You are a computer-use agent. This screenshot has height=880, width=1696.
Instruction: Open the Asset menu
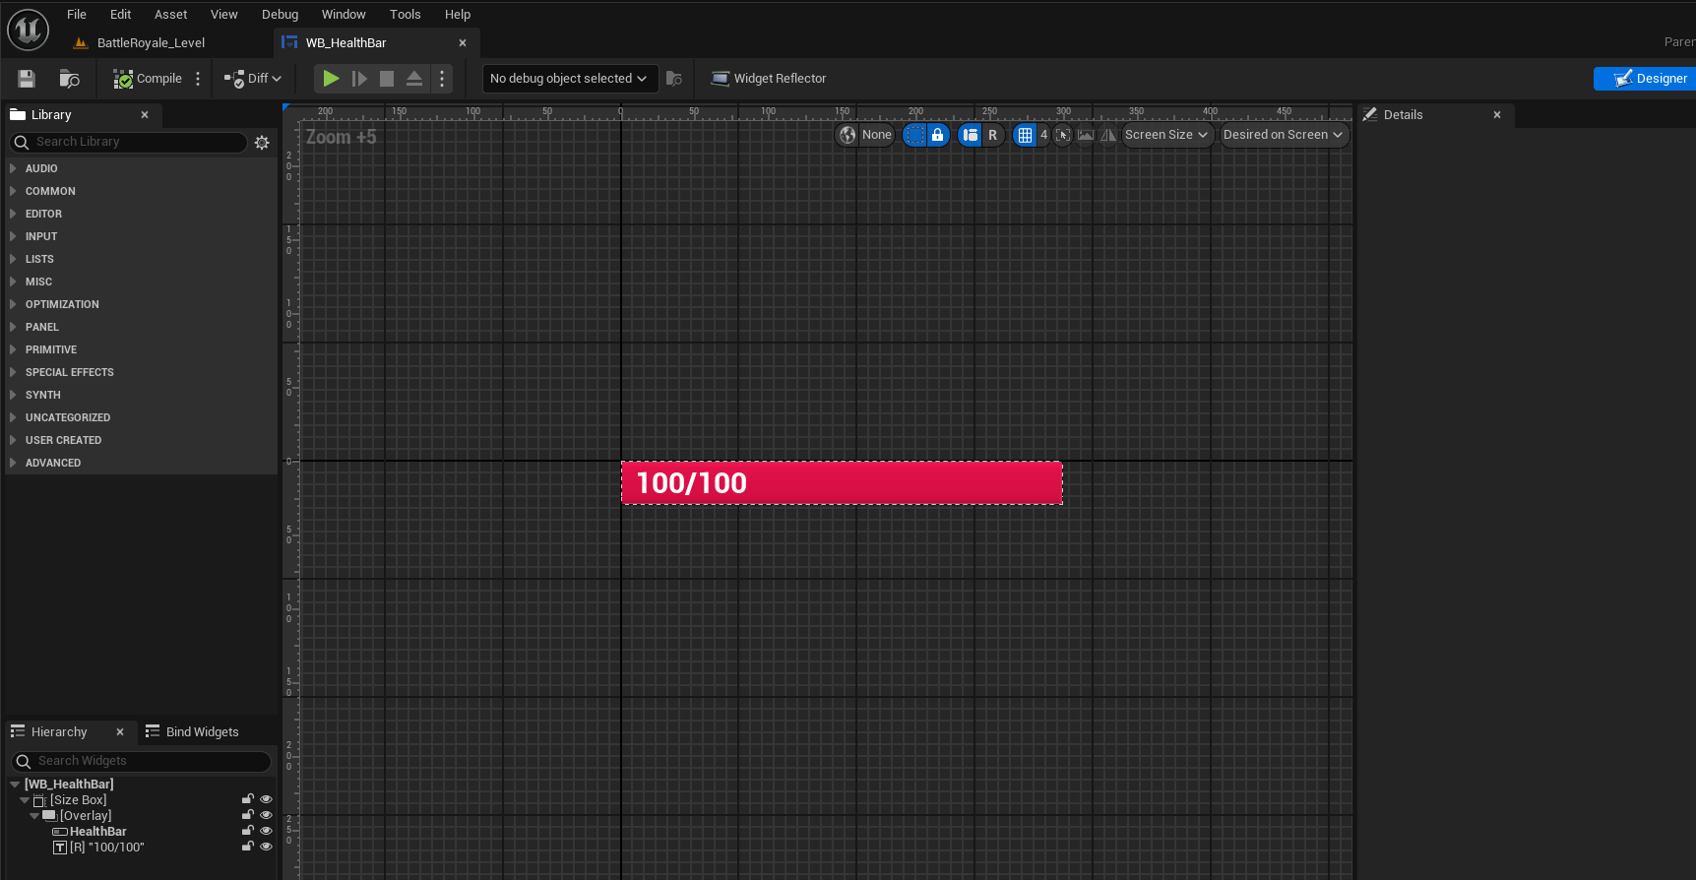[171, 15]
